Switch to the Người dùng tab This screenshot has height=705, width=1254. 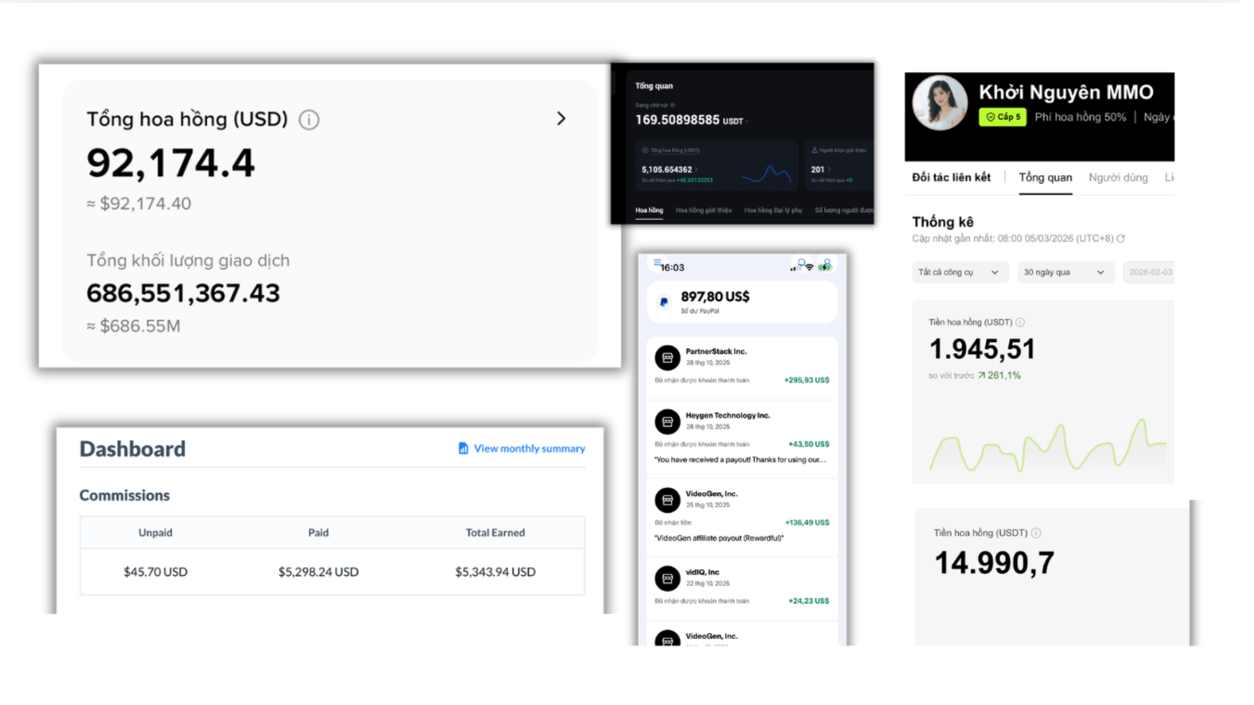[1118, 178]
